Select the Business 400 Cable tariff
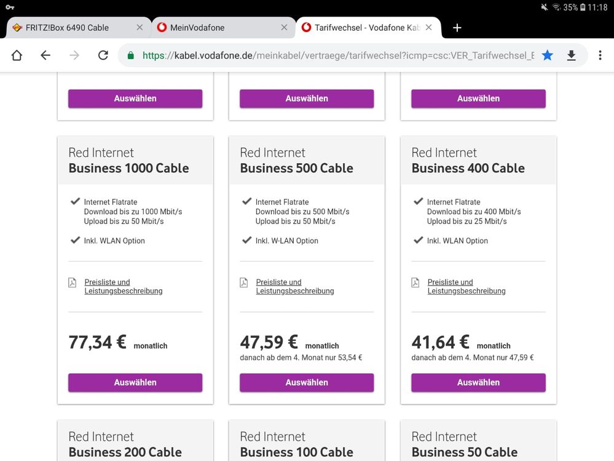Viewport: 614px width, 461px height. [478, 382]
